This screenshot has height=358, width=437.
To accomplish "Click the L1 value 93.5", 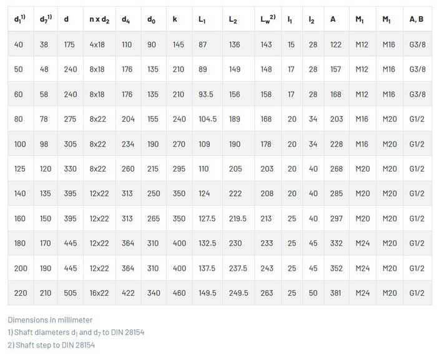I will click(x=205, y=95).
